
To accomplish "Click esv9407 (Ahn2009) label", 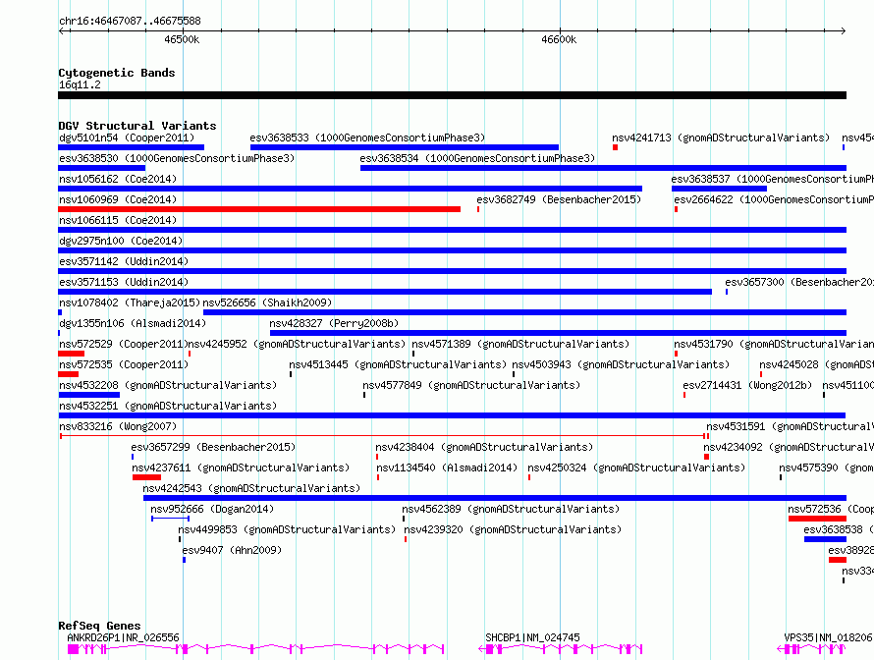I will pos(232,550).
